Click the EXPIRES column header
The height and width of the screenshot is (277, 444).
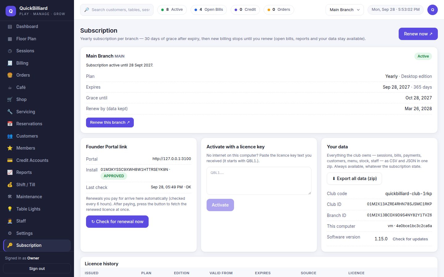point(263,273)
